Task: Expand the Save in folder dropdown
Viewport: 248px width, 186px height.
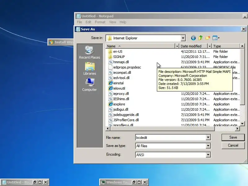Action: pos(183,38)
